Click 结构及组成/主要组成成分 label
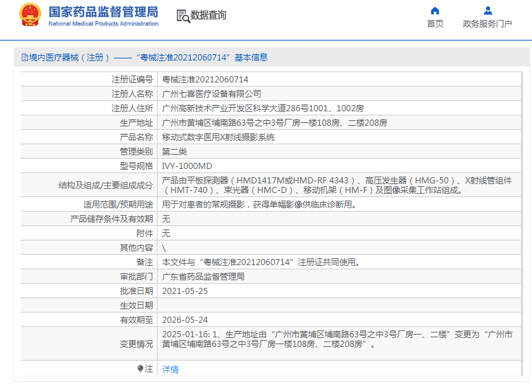This screenshot has height=384, width=532. pos(106,185)
